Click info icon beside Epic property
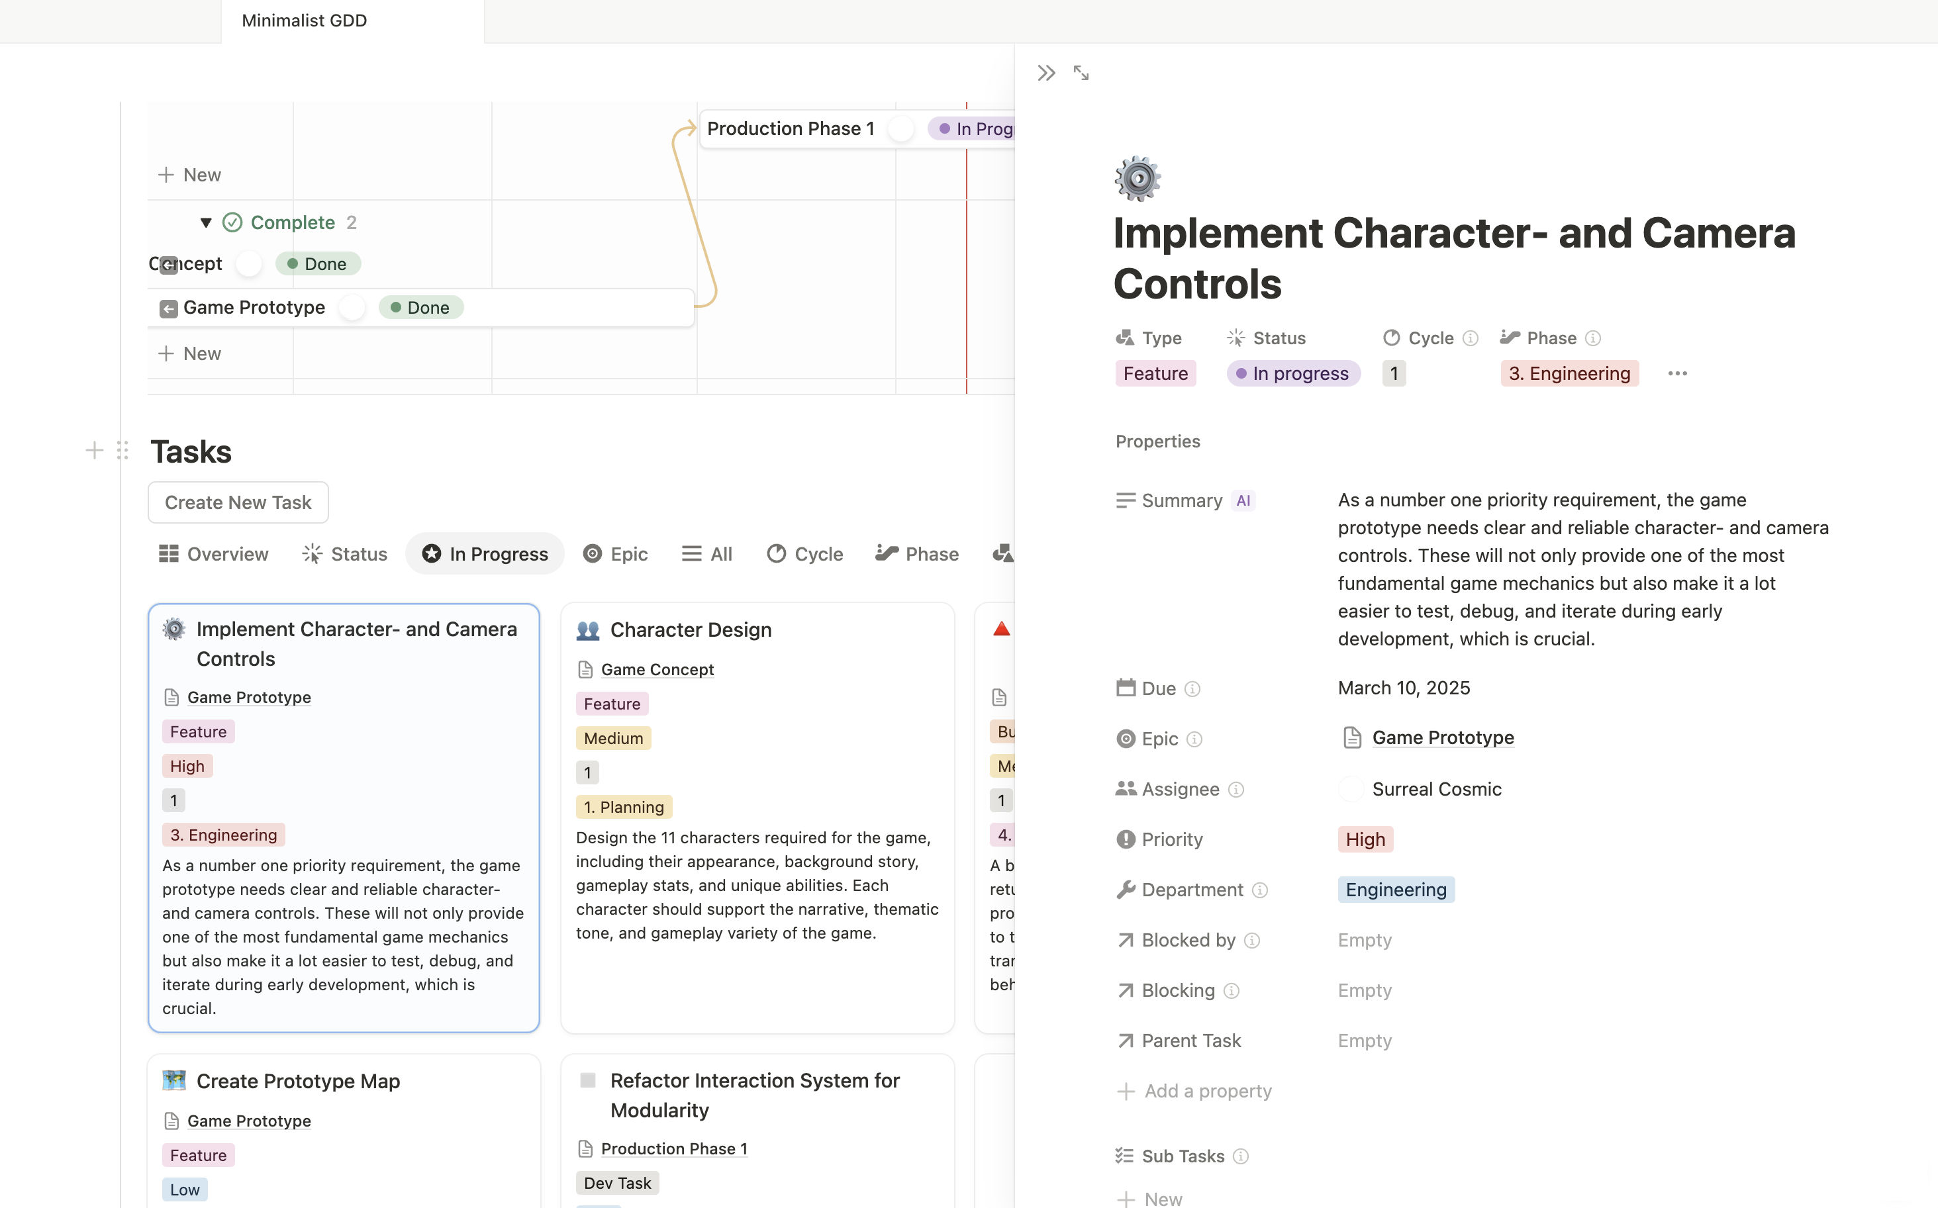 1194,739
